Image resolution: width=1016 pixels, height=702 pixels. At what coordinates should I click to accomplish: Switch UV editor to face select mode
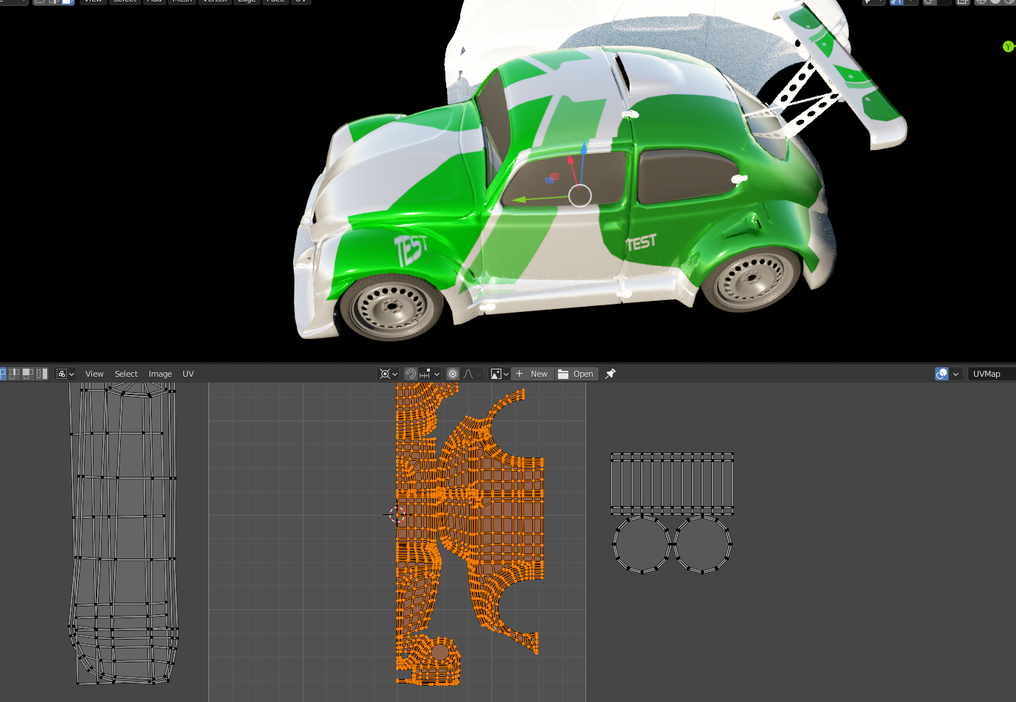pyautogui.click(x=28, y=374)
